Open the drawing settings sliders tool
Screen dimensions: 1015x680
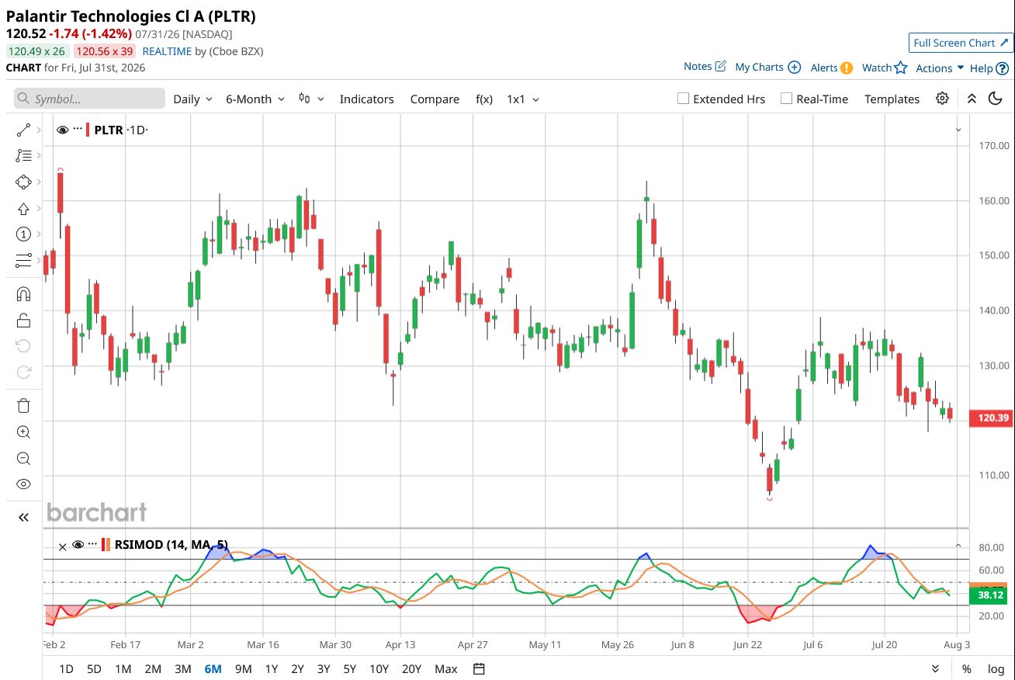point(23,261)
